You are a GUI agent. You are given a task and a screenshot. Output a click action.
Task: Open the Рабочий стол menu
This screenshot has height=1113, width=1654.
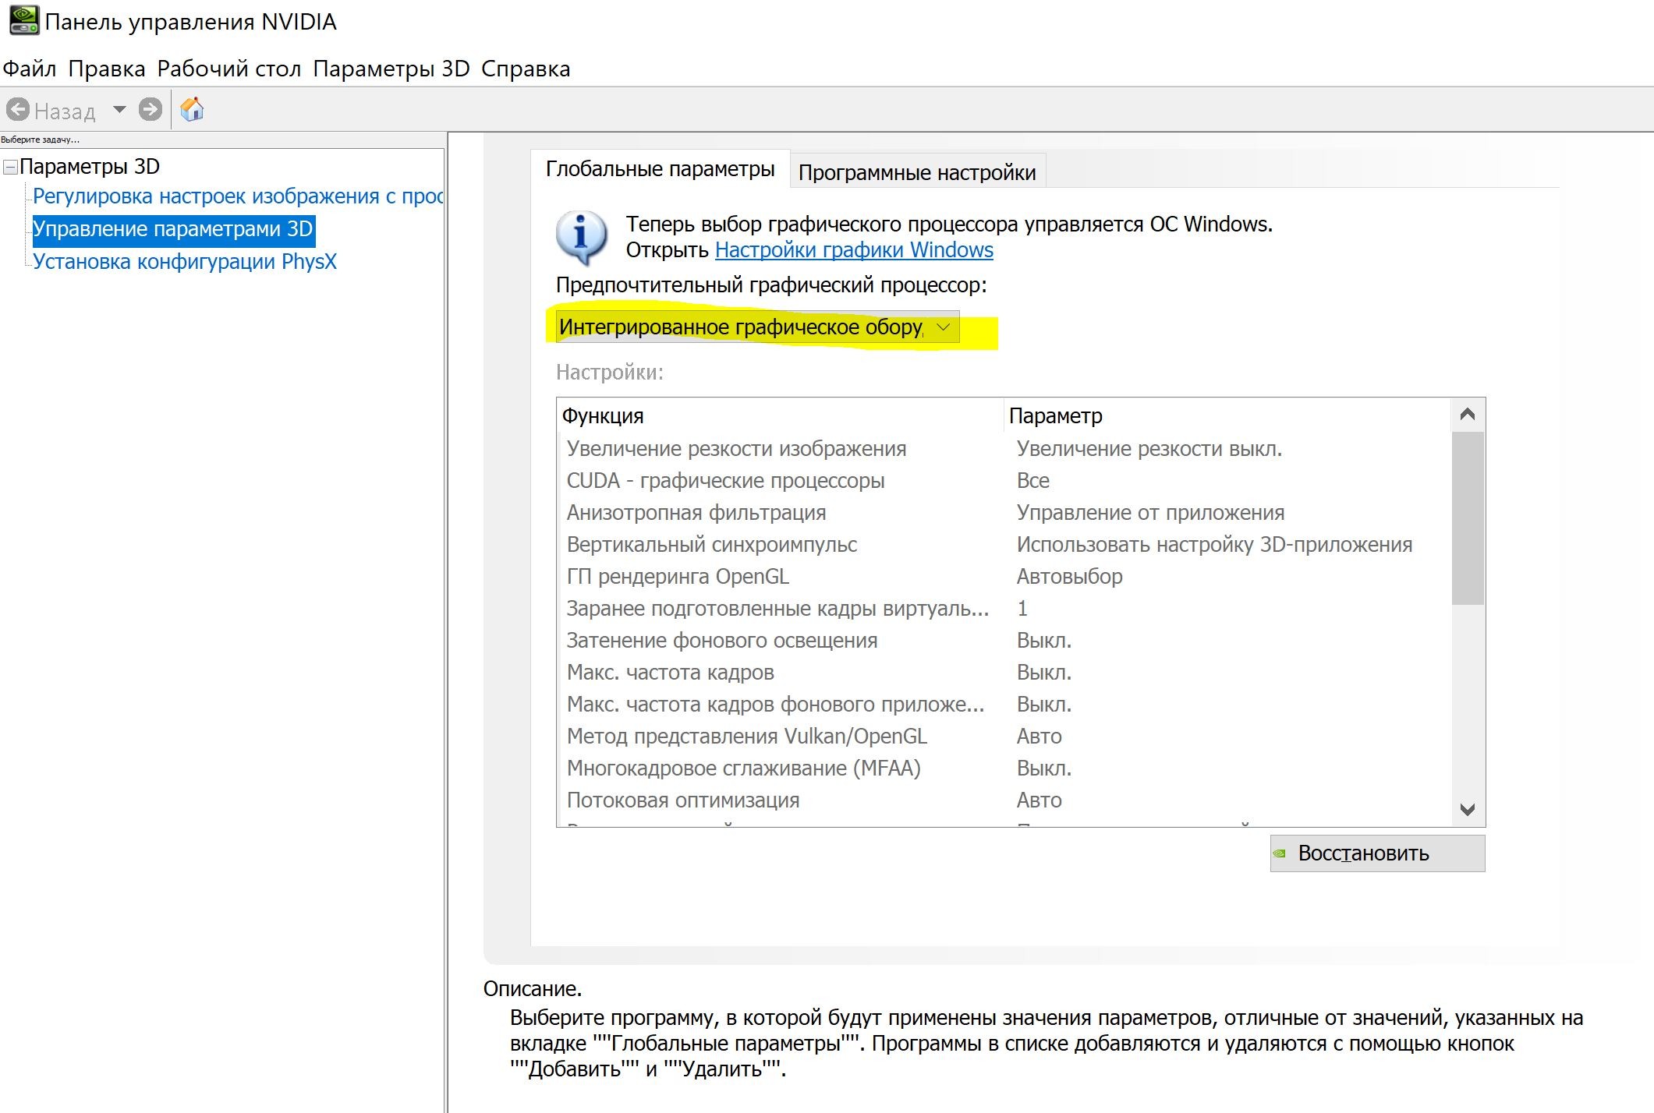click(229, 69)
